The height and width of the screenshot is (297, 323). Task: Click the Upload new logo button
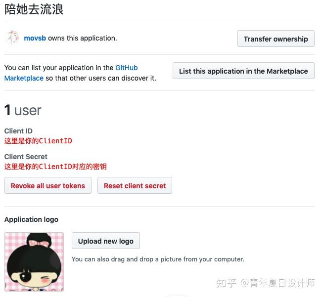[106, 241]
